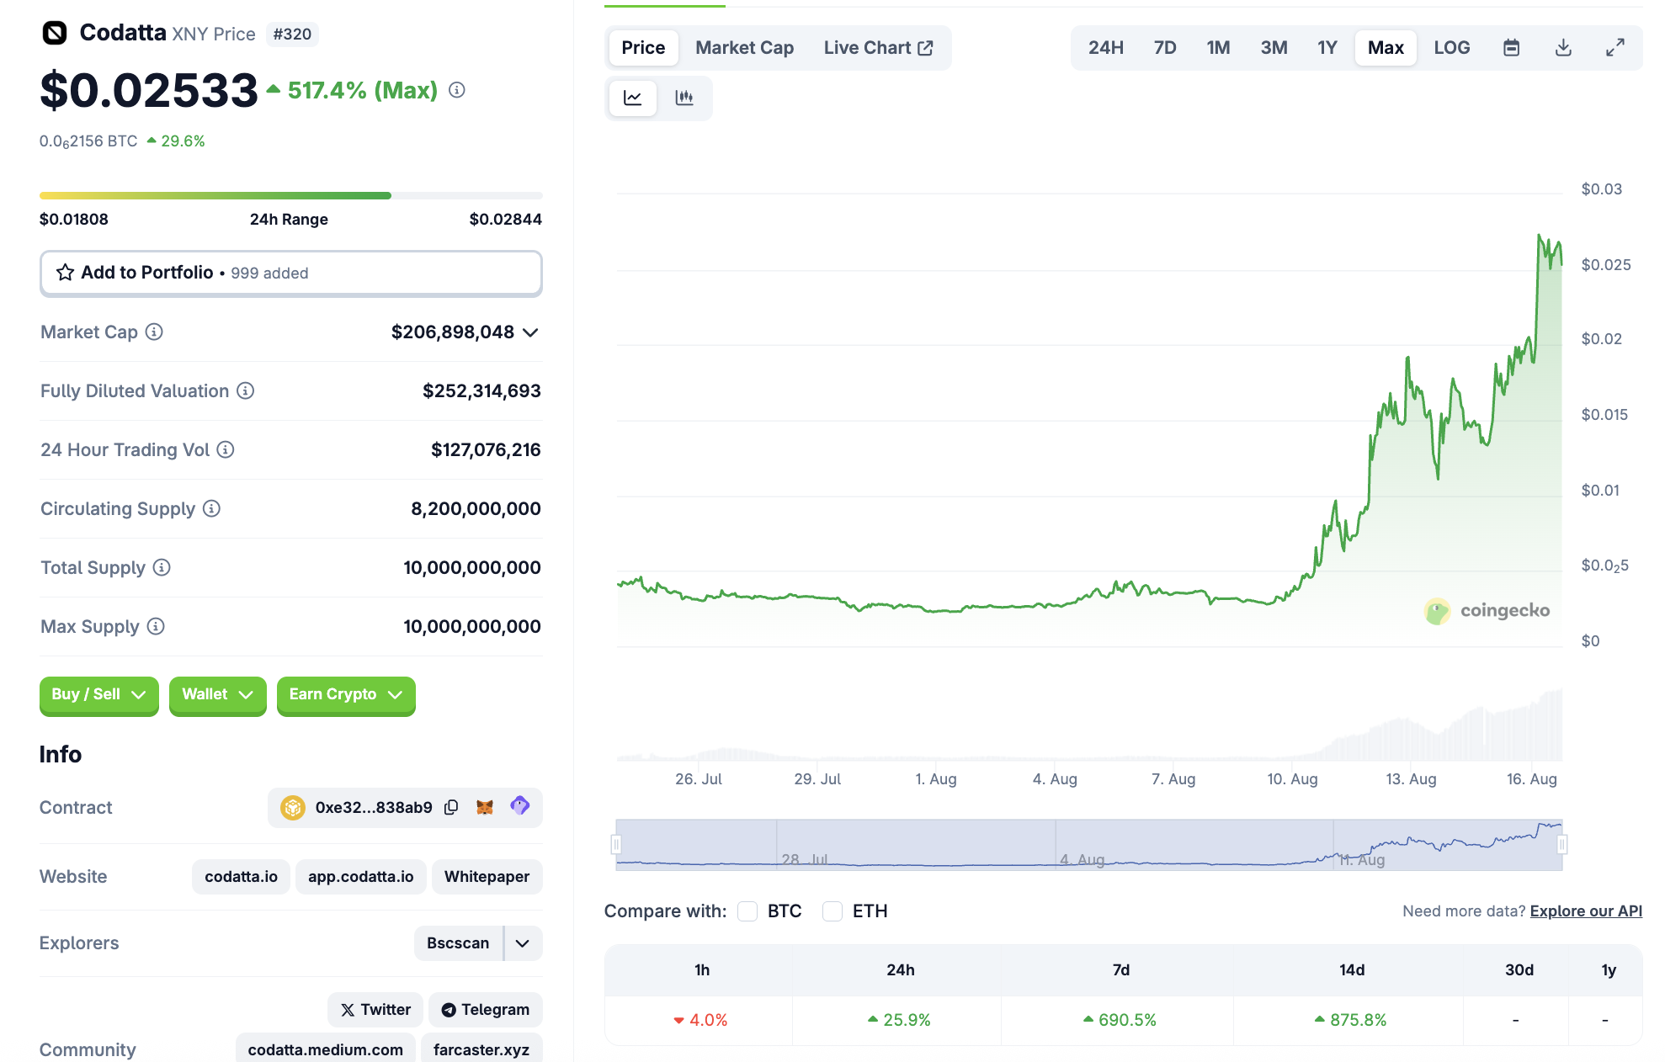Toggle LOG scale on chart
The width and height of the screenshot is (1665, 1062).
point(1451,48)
